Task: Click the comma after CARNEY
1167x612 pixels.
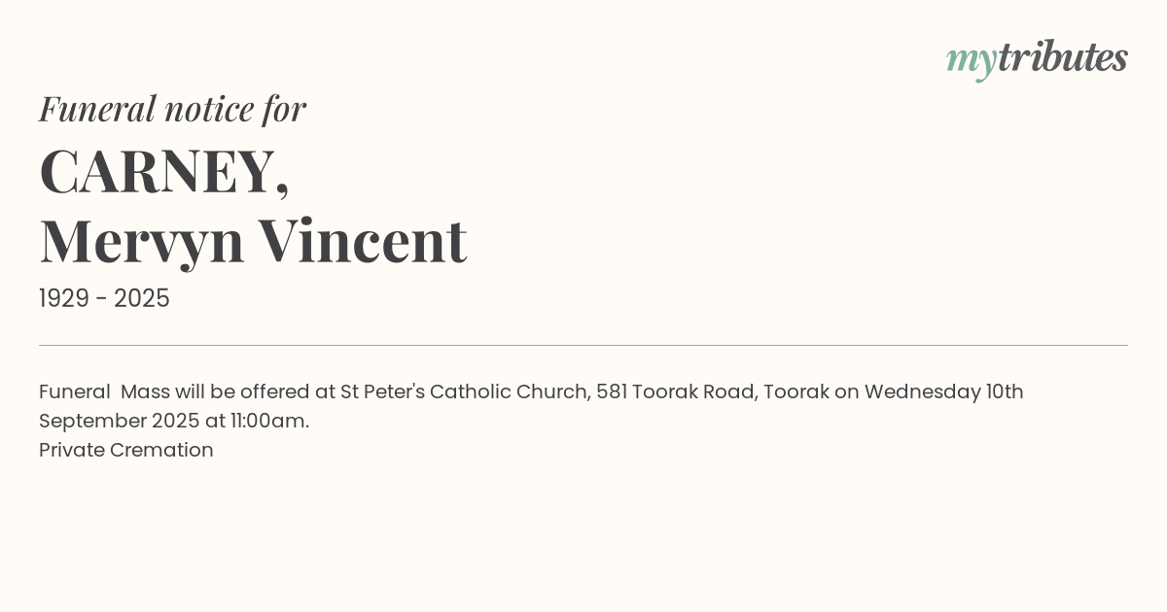Action: 283,188
